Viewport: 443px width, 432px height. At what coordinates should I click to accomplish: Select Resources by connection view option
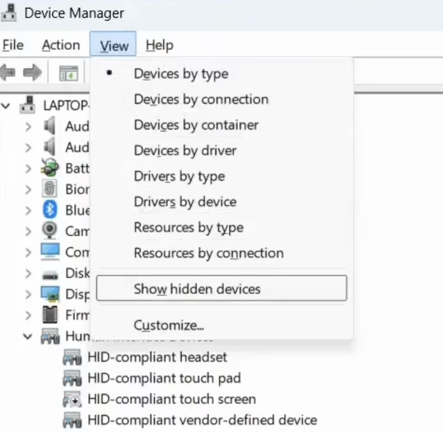tap(221, 253)
